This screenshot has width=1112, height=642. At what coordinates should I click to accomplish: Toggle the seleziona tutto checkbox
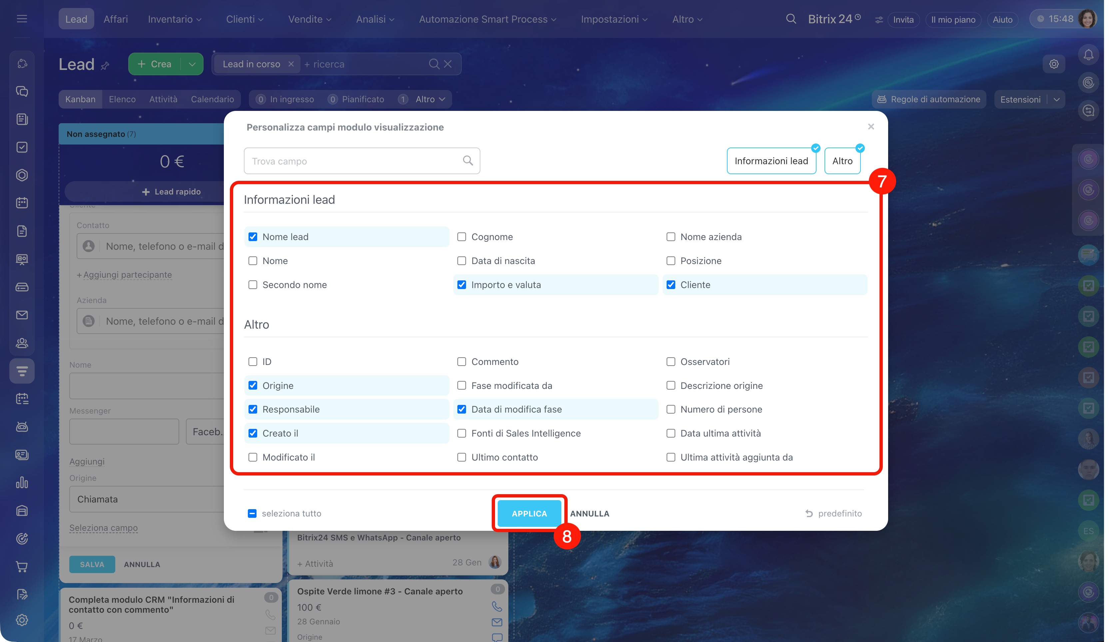[x=252, y=513]
